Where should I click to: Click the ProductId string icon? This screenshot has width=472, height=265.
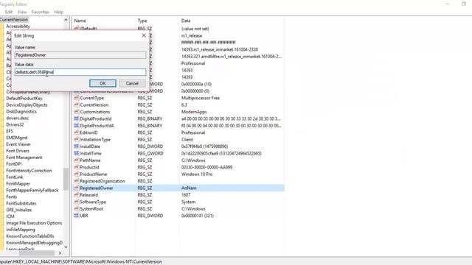[x=77, y=167]
